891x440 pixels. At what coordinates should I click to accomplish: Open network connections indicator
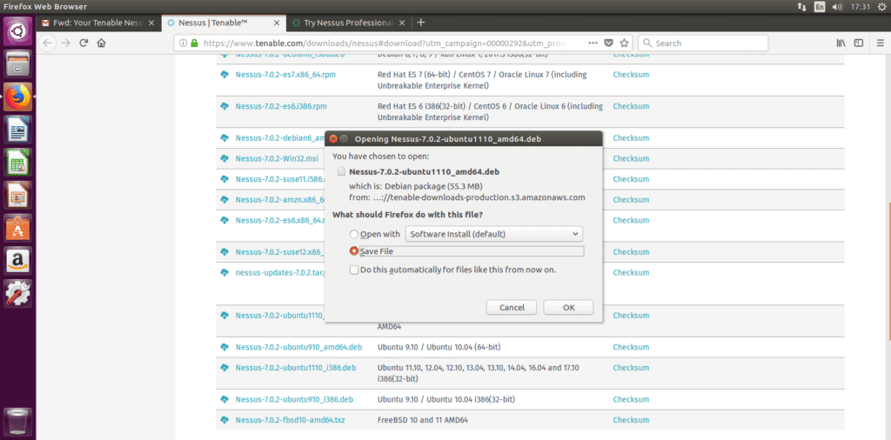coord(801,7)
